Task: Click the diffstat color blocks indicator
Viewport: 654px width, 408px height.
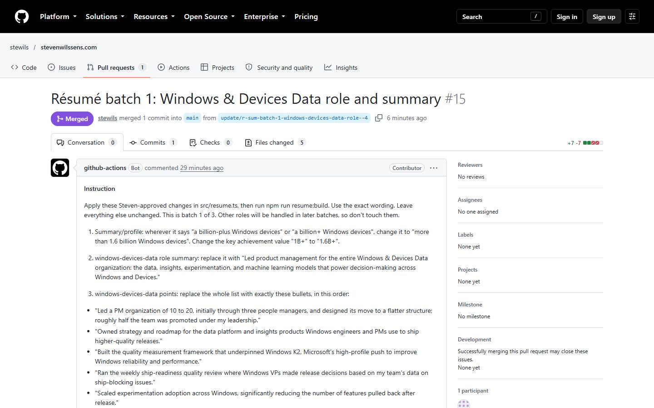Action: [x=593, y=143]
